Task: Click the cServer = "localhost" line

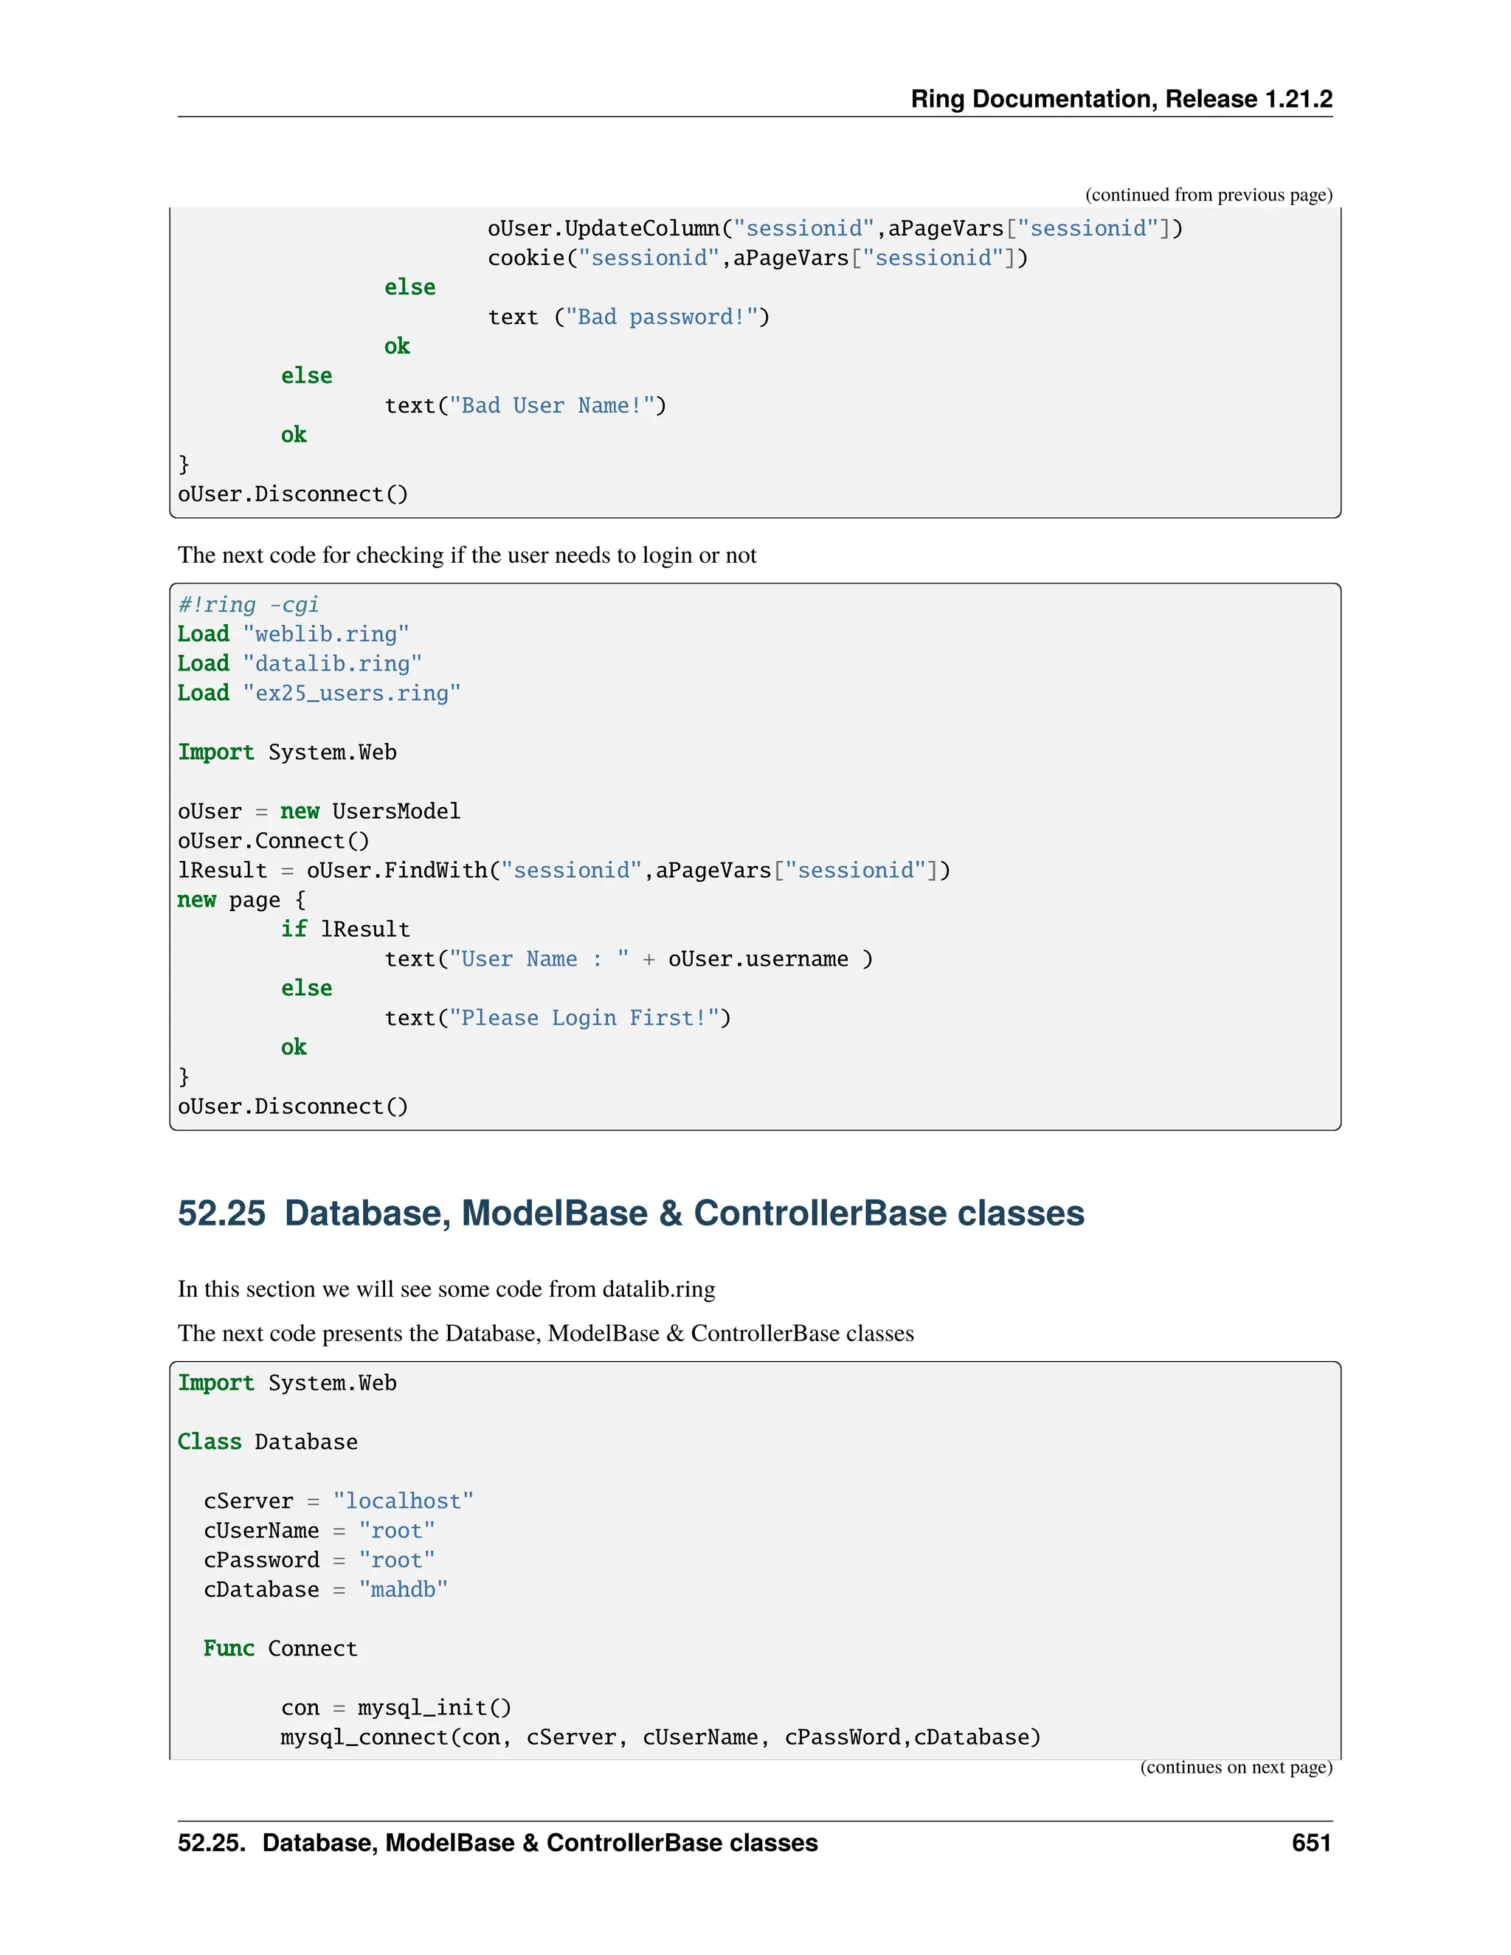Action: click(337, 1501)
